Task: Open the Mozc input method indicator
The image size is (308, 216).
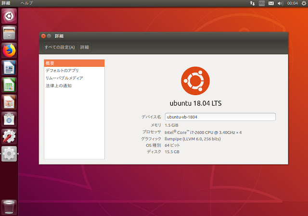Action: pos(262,3)
